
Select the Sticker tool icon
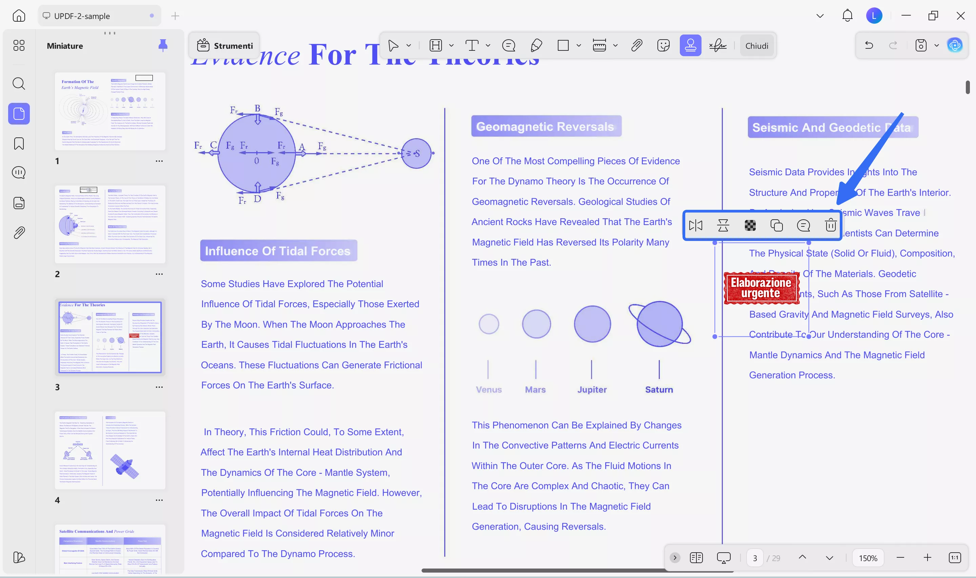[x=663, y=46]
